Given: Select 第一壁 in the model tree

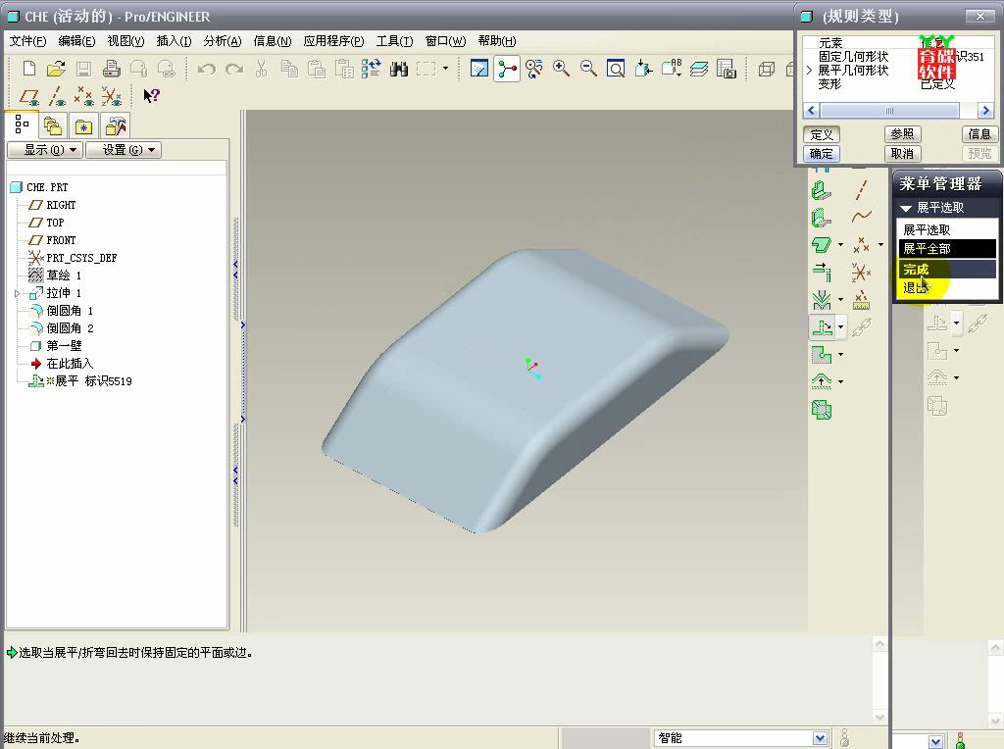Looking at the screenshot, I should pyautogui.click(x=64, y=346).
